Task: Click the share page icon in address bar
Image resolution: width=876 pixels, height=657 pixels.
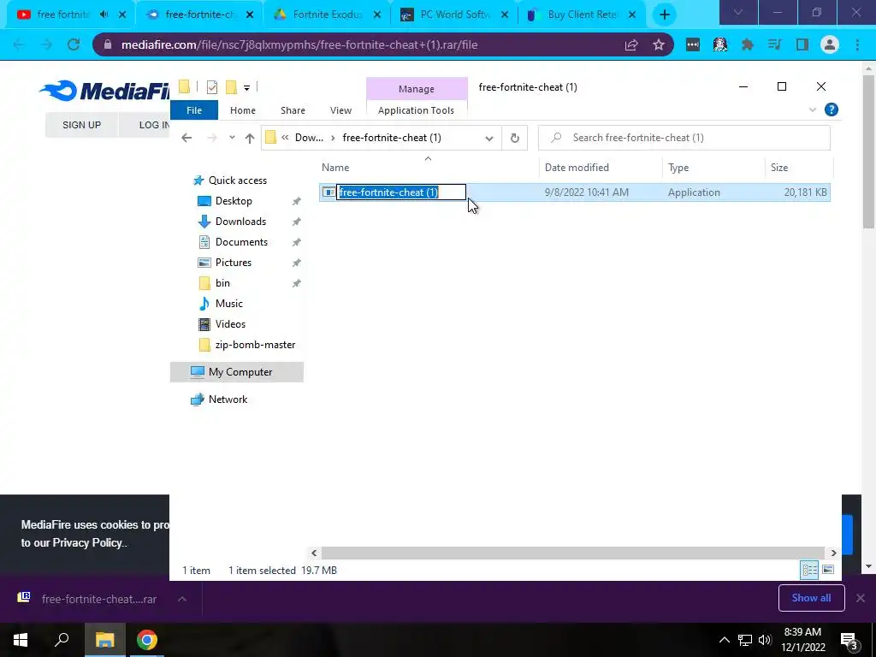Action: [x=631, y=44]
